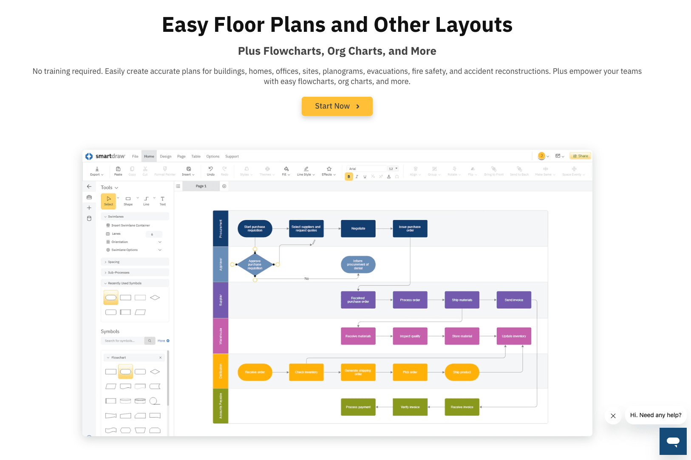
Task: Collapse the Swimlanes section
Action: point(135,216)
